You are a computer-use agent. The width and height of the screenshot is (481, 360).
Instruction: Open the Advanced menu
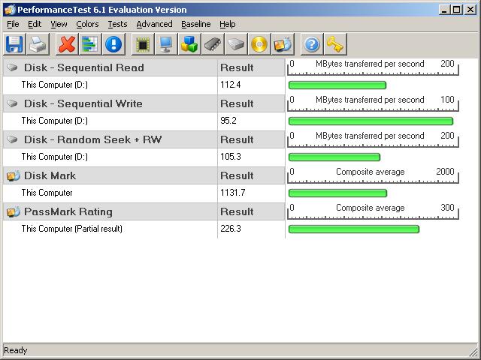pos(154,24)
